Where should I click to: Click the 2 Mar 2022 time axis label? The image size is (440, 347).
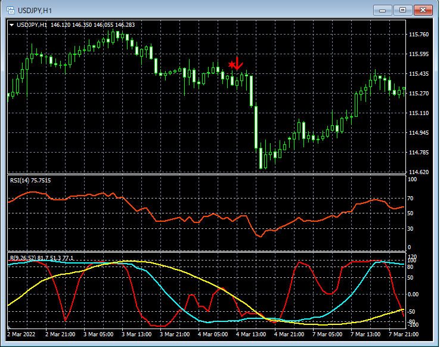click(x=21, y=334)
